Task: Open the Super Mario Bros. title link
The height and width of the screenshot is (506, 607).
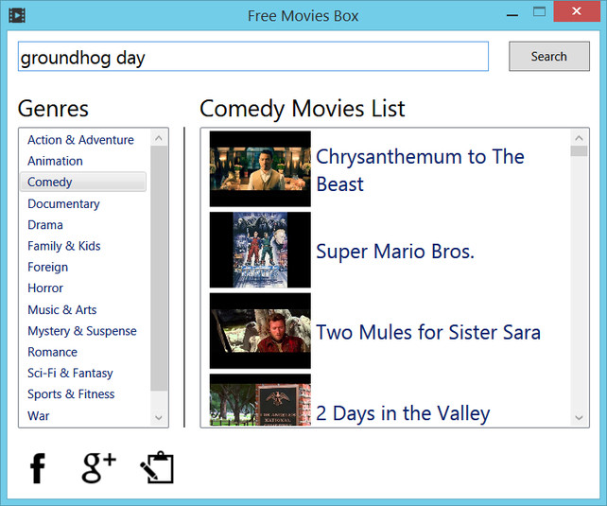Action: [395, 252]
